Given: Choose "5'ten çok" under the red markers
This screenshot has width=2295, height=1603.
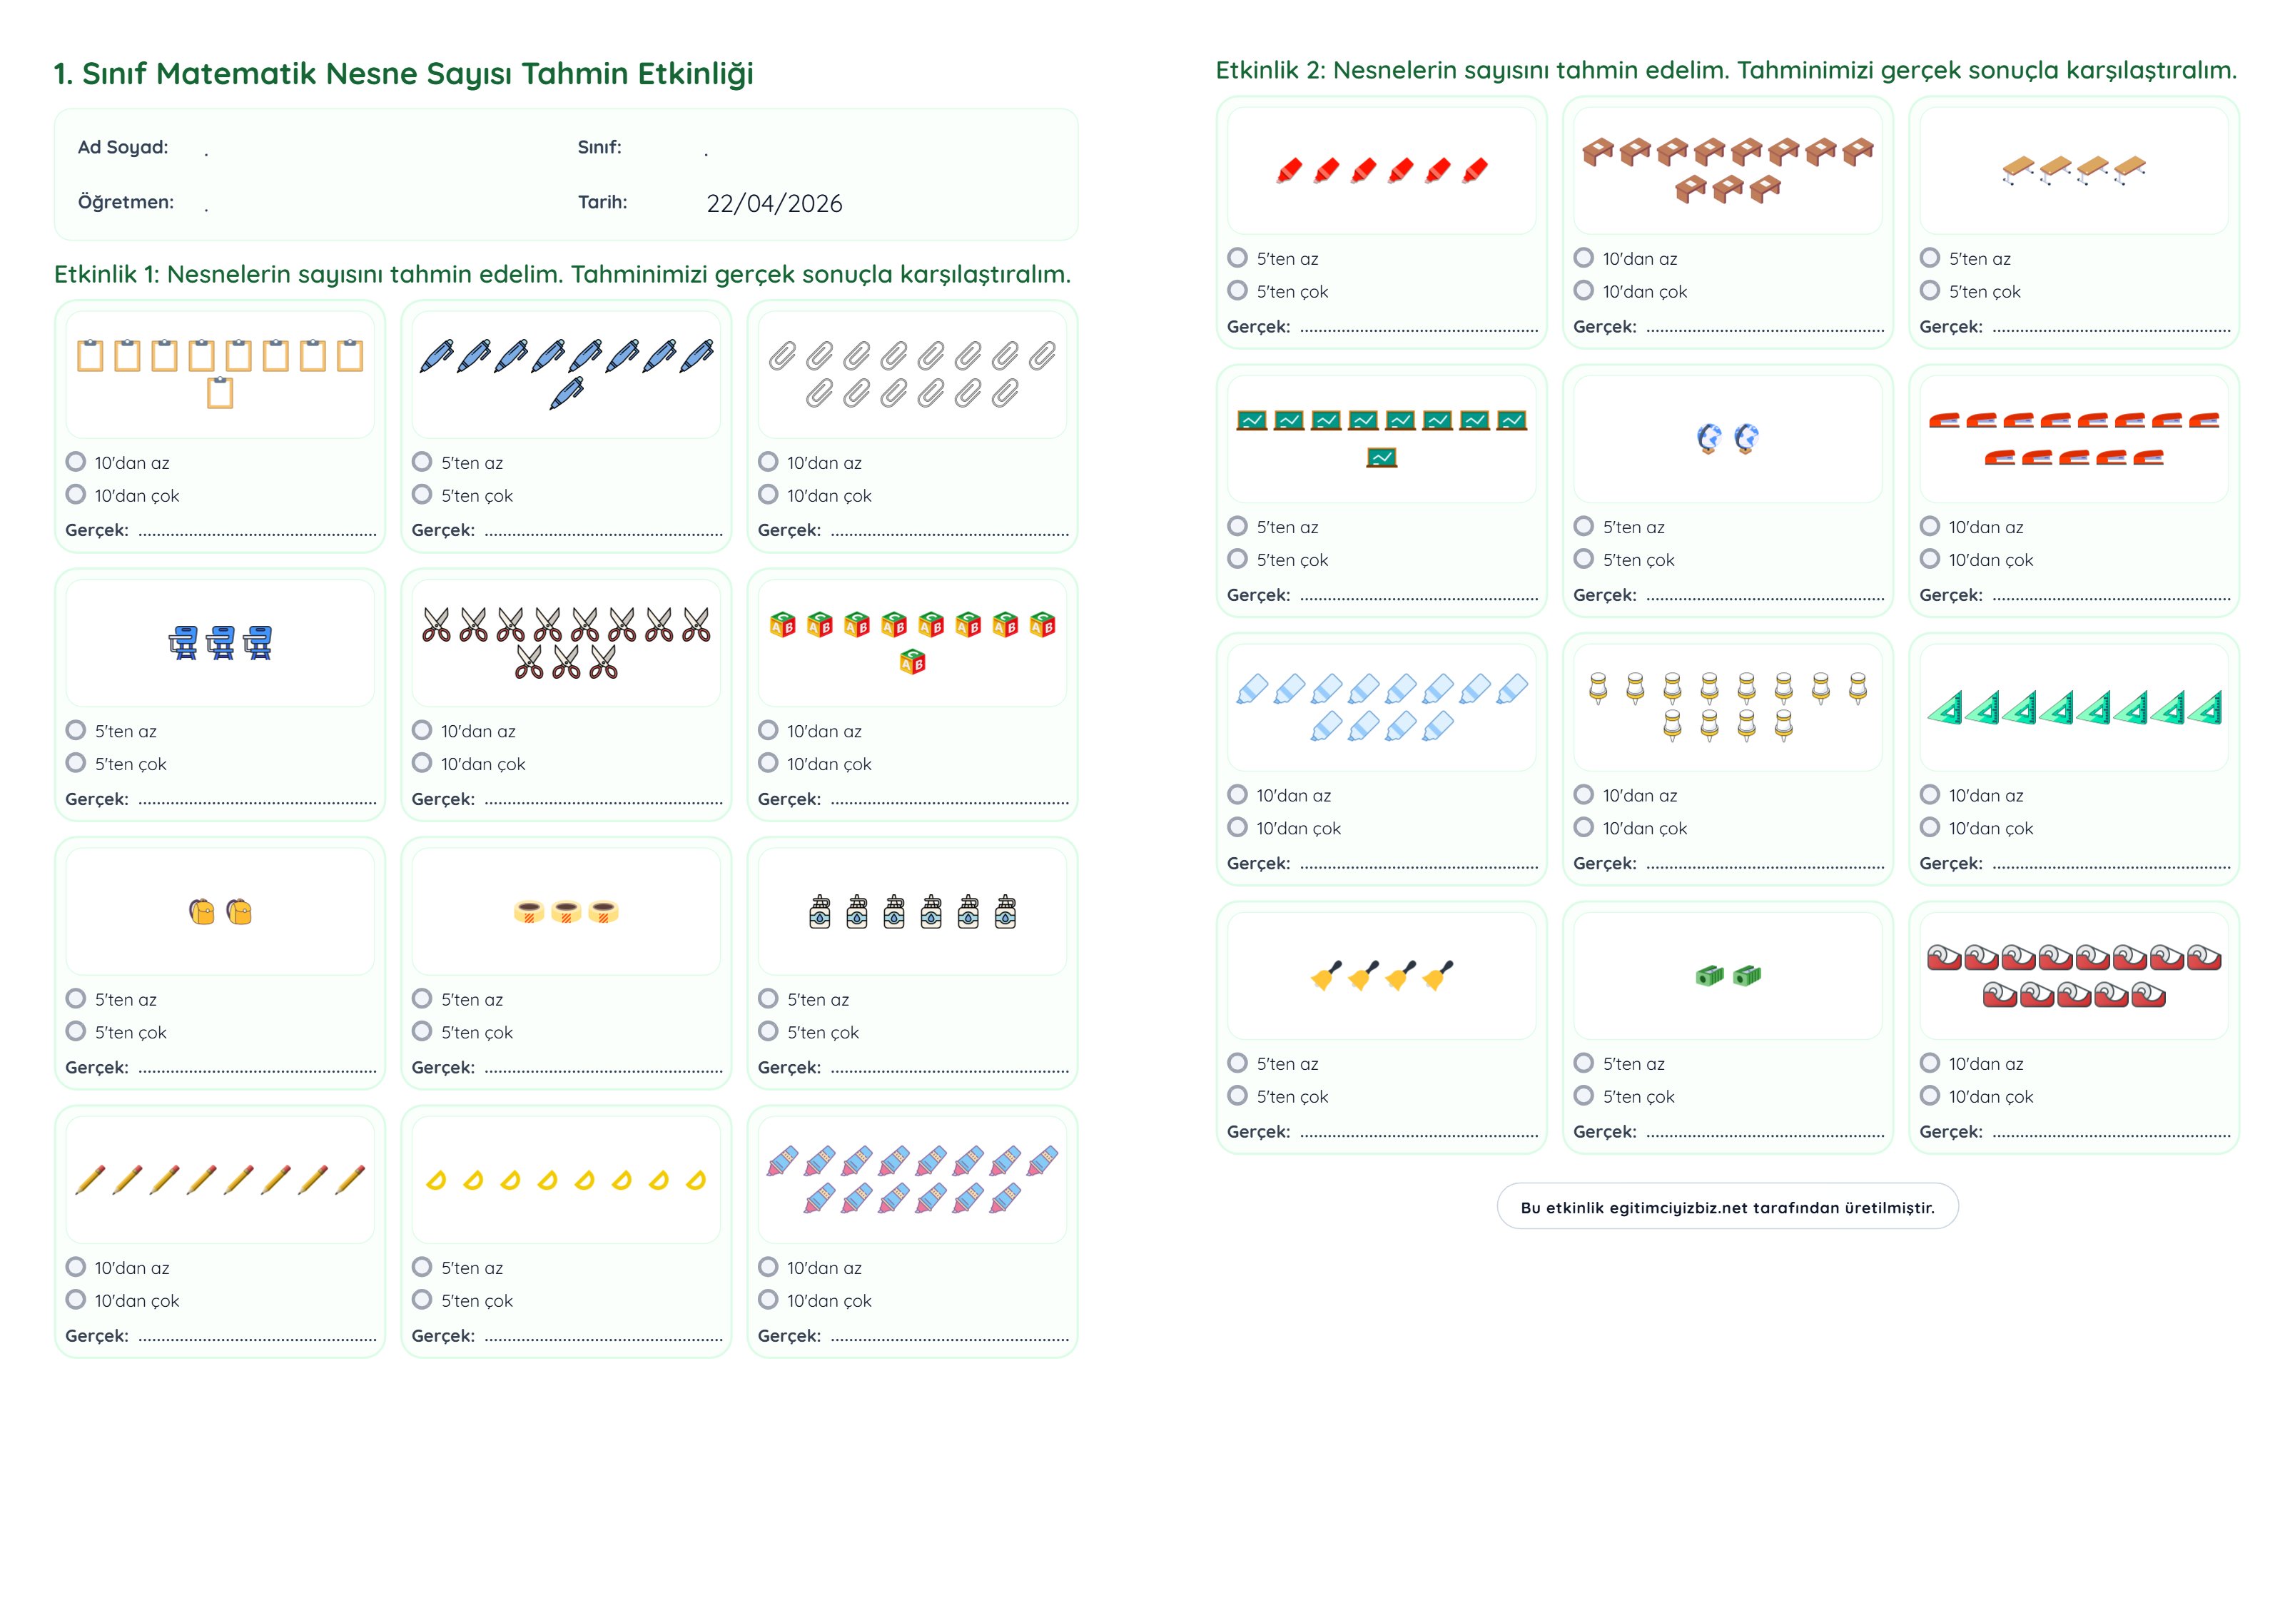Looking at the screenshot, I should 1237,291.
